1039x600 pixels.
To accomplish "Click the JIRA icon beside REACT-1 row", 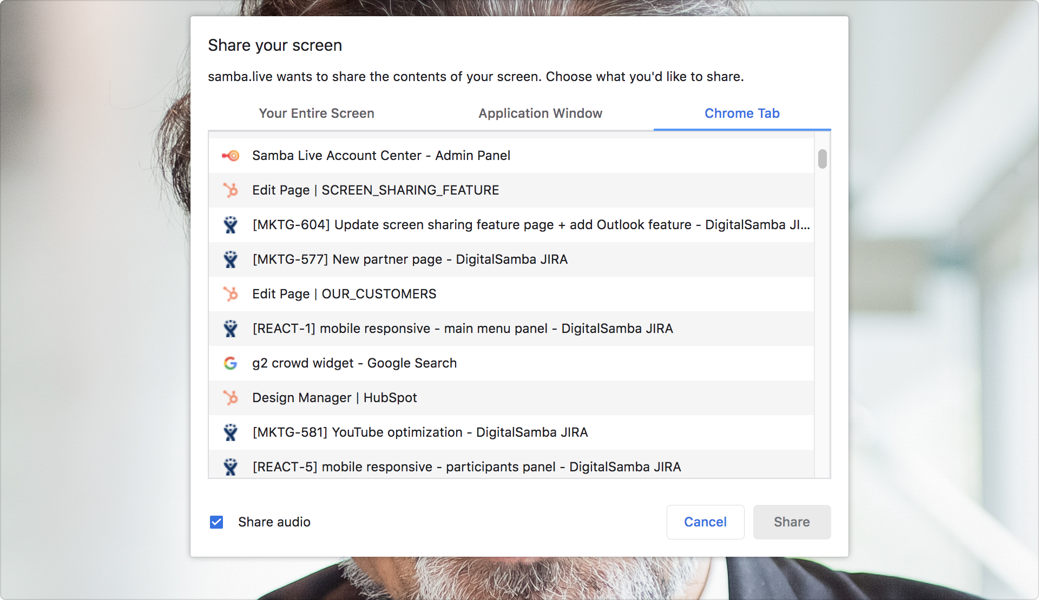I will 231,329.
